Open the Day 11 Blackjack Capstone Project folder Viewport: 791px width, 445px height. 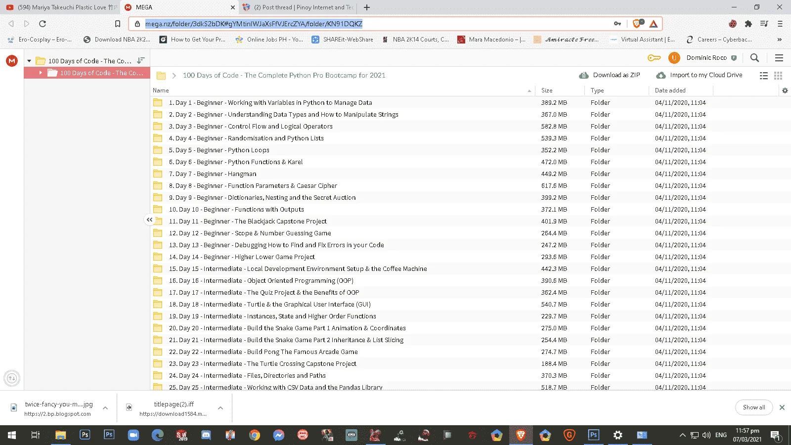pyautogui.click(x=248, y=222)
